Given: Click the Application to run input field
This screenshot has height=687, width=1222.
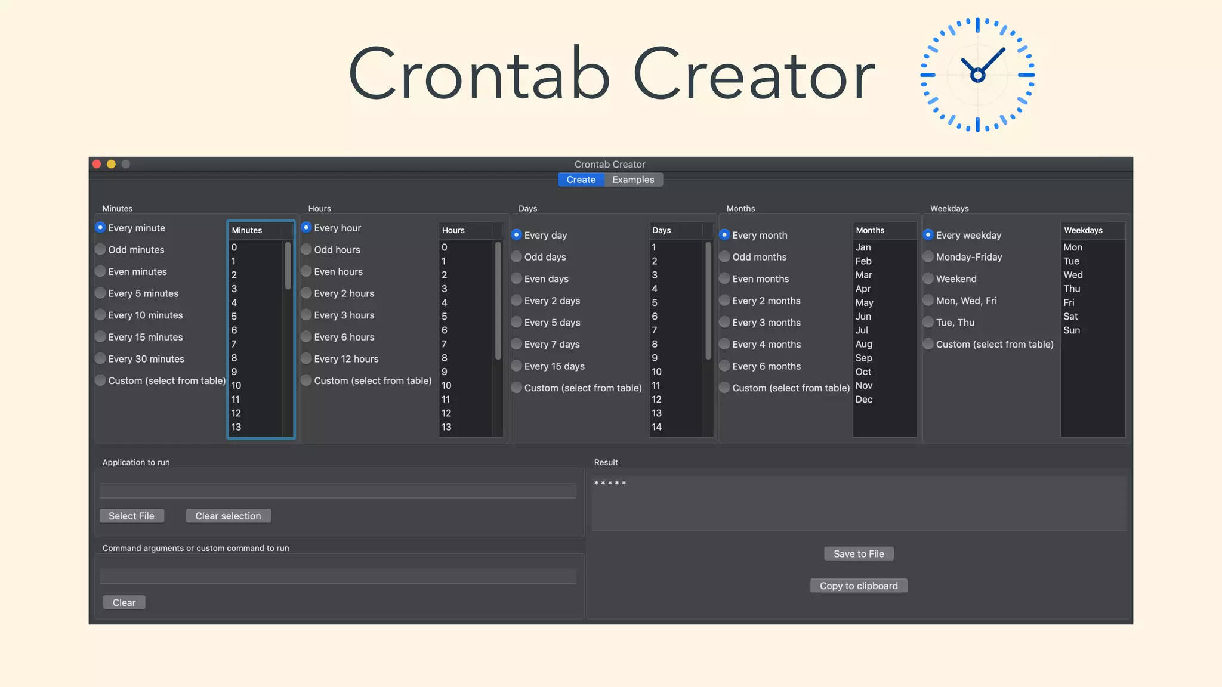Looking at the screenshot, I should point(338,490).
